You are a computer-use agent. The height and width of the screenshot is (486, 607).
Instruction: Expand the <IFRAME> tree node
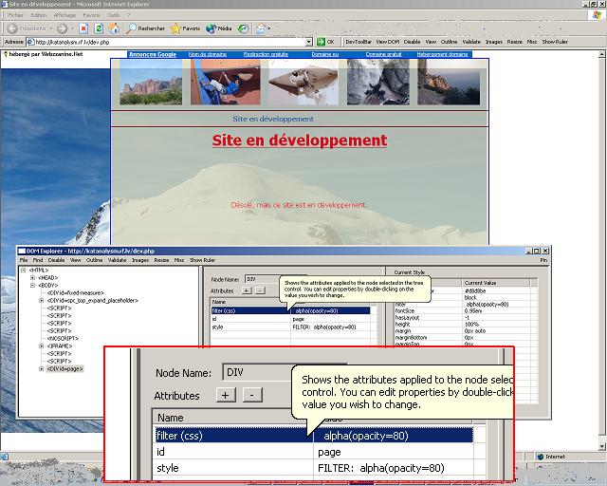pos(42,346)
